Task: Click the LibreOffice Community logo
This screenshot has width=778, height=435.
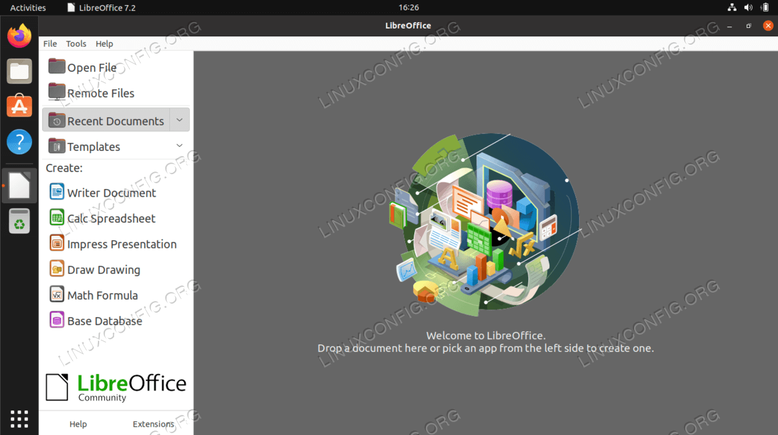Action: point(116,387)
